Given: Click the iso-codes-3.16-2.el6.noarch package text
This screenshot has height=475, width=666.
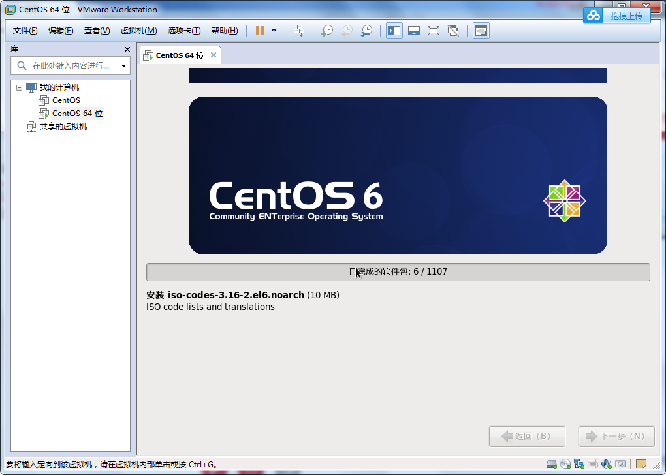Looking at the screenshot, I should coord(236,295).
